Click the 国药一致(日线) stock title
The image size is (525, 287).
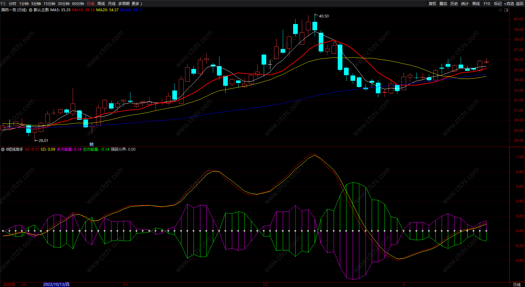[14, 10]
